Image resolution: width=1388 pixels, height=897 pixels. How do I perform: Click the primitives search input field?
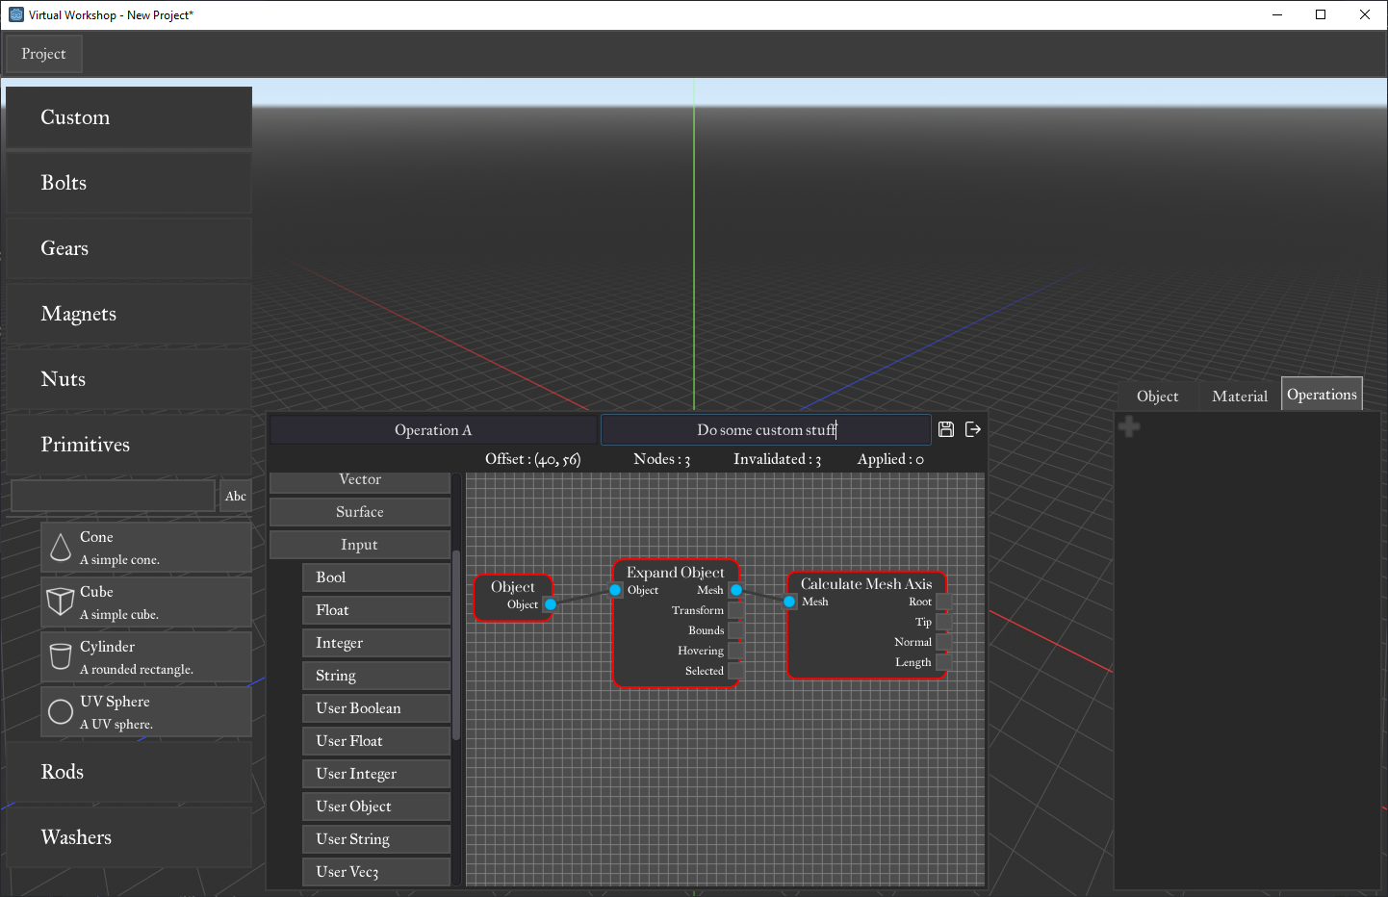[x=113, y=497]
